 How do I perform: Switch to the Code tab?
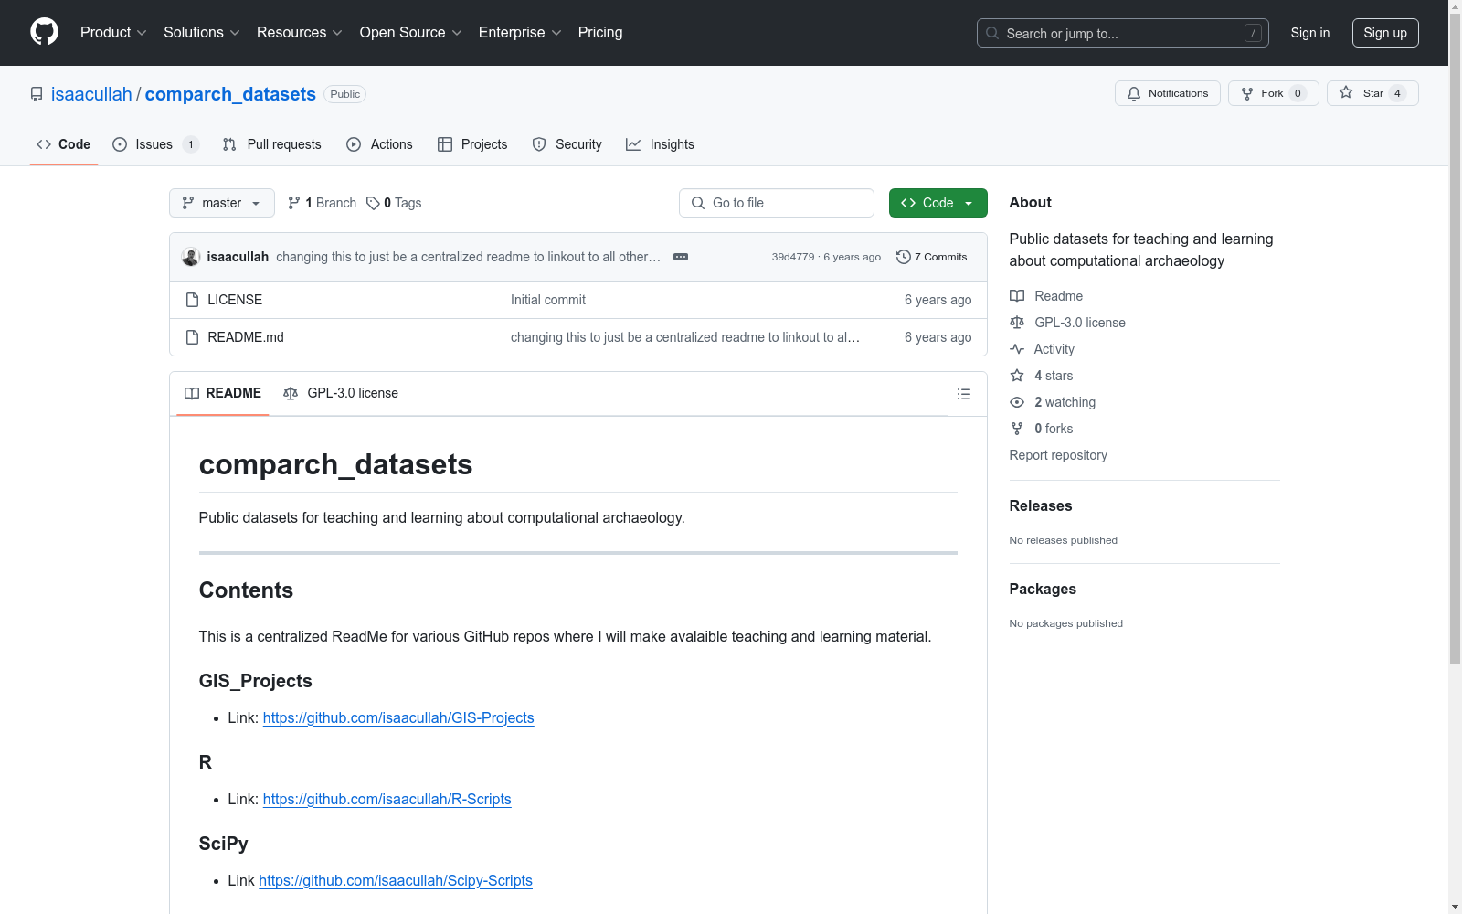pos(64,144)
